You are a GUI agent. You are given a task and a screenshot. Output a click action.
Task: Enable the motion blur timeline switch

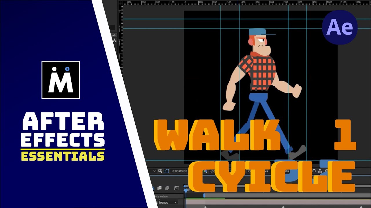[167, 188]
